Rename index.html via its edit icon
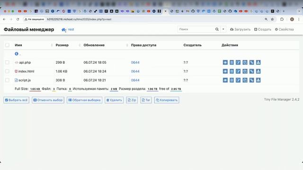 (238, 71)
